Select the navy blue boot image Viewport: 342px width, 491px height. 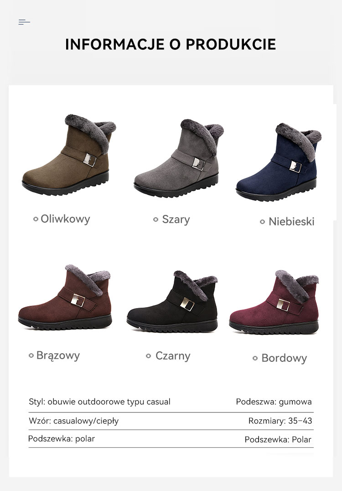point(279,162)
